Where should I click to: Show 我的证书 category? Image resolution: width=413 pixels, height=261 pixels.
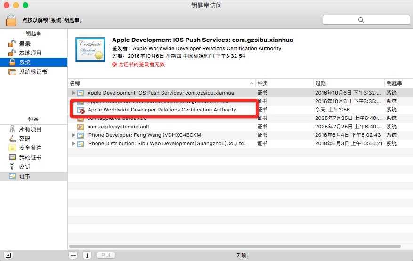tap(34, 158)
